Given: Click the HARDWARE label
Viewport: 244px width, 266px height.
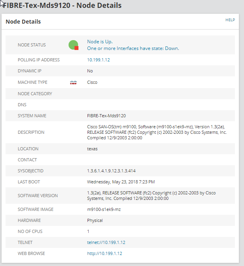Looking at the screenshot, I should (29, 220).
